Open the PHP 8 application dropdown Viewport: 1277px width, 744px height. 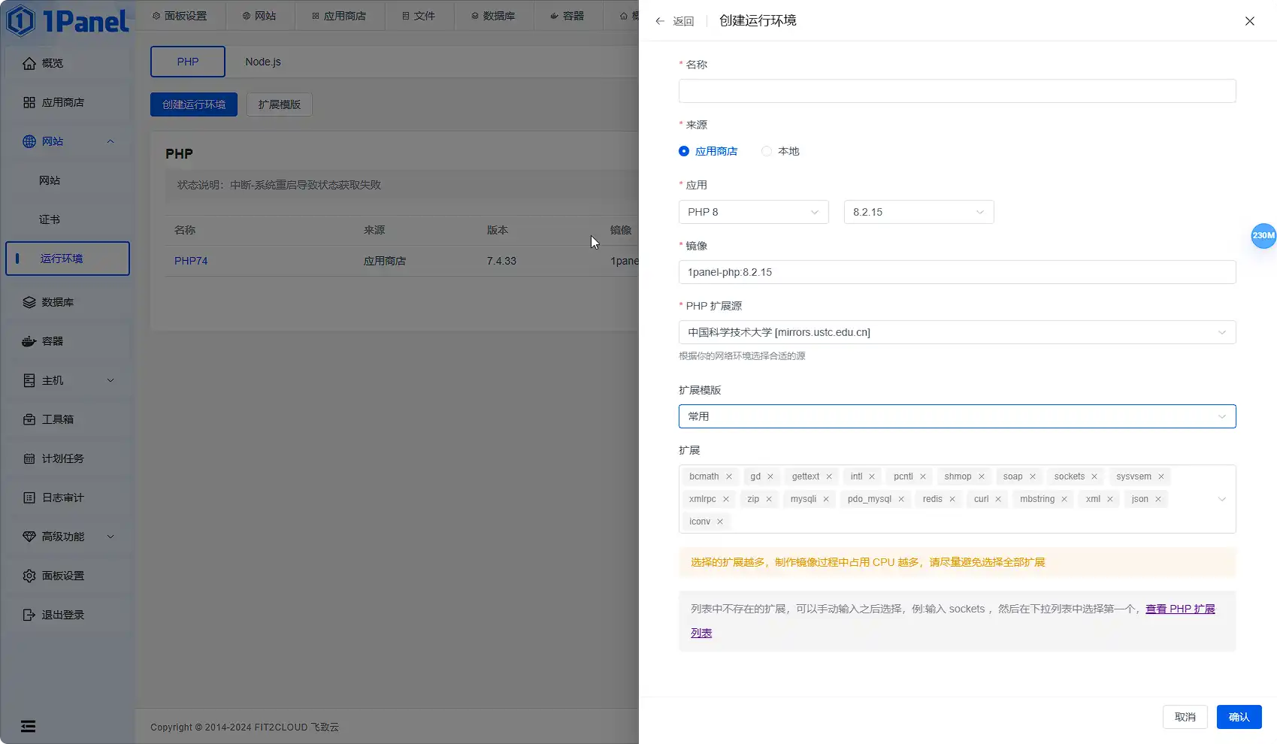pos(754,212)
